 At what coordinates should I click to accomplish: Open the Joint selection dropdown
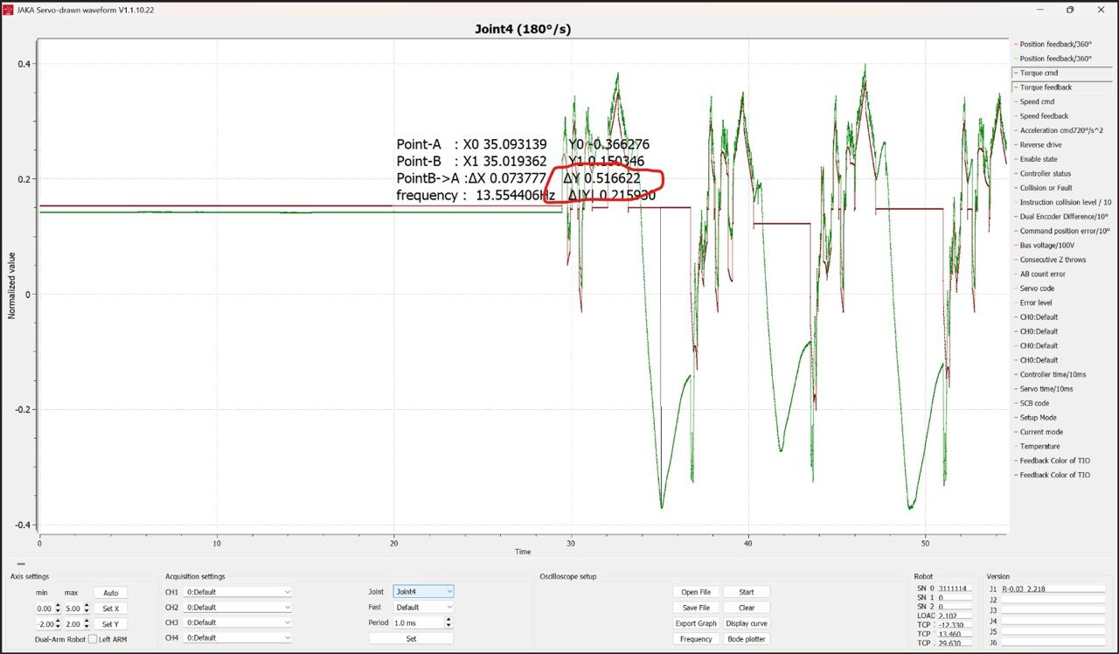[x=423, y=592]
